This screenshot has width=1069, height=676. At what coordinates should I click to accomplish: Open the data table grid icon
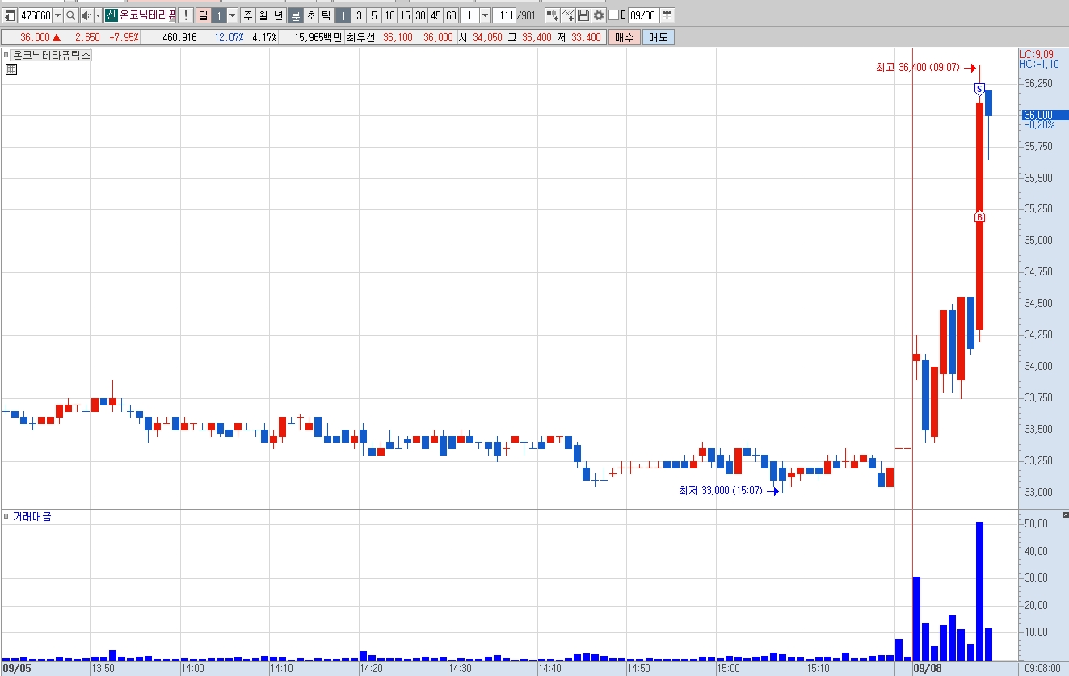pos(11,69)
